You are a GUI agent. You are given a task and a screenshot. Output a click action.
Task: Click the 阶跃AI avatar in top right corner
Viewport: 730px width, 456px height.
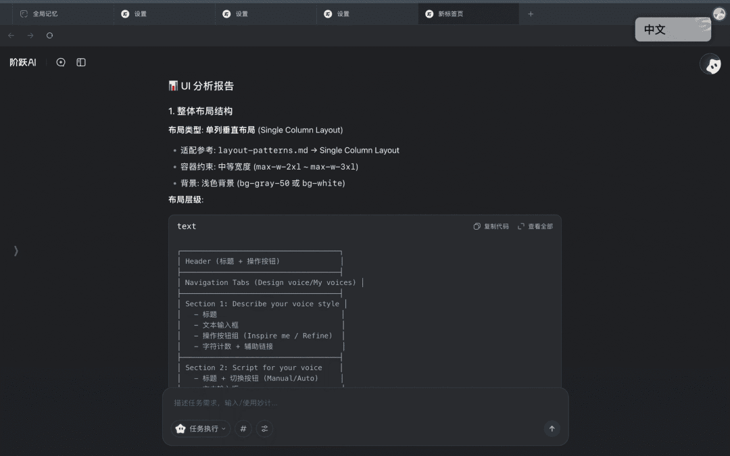710,64
